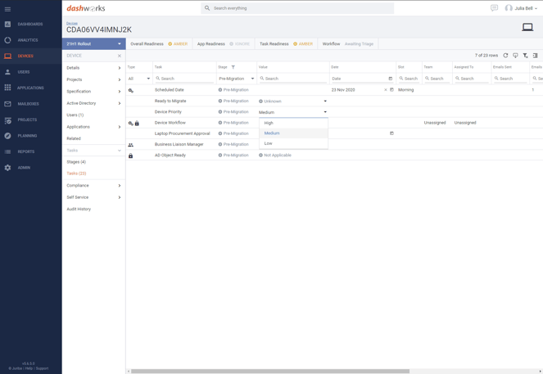Go to Analytics in sidebar

click(x=28, y=40)
